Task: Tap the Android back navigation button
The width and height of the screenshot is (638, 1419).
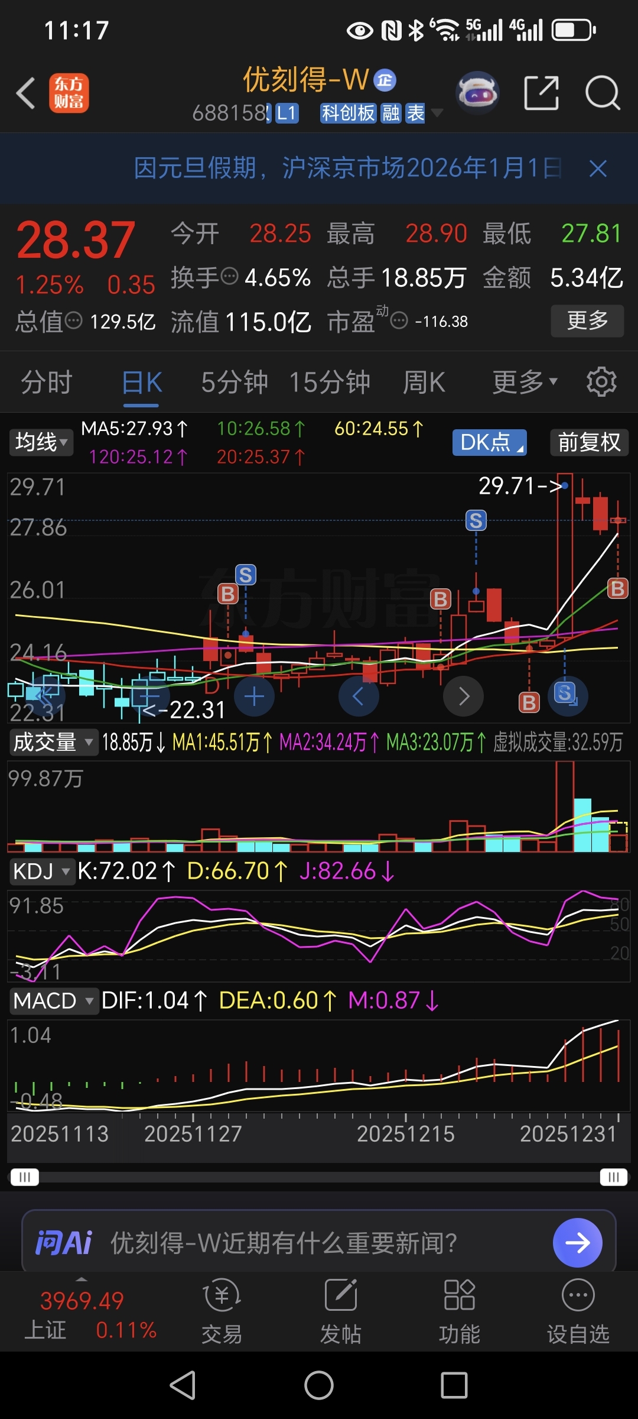Action: [183, 1385]
